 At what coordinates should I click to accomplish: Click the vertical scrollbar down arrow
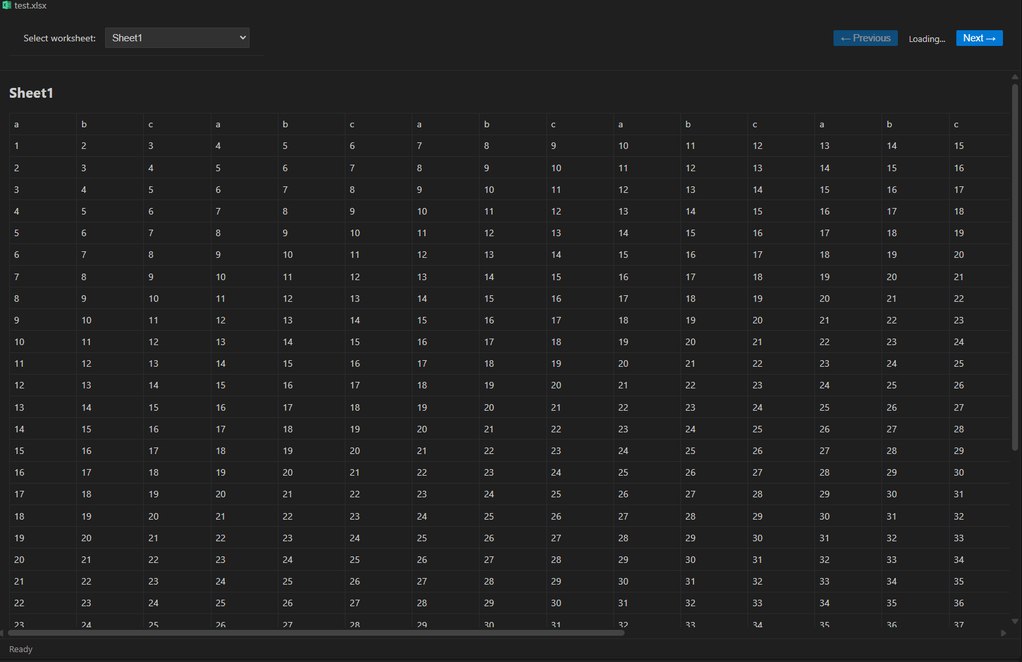click(x=1015, y=621)
